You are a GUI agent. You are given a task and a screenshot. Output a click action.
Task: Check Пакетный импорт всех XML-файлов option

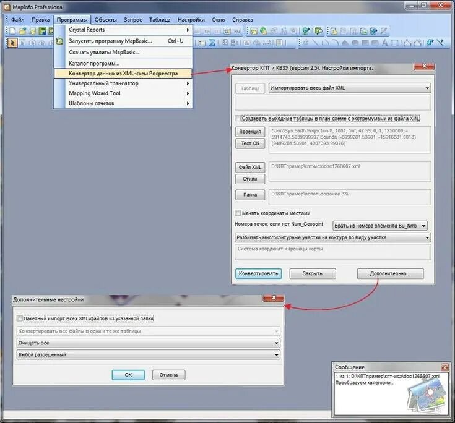coord(20,318)
